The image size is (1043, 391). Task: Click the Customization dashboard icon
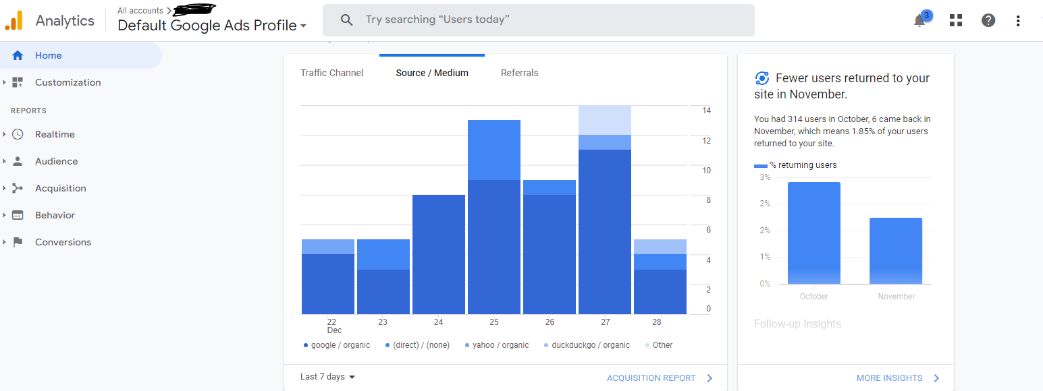click(18, 82)
